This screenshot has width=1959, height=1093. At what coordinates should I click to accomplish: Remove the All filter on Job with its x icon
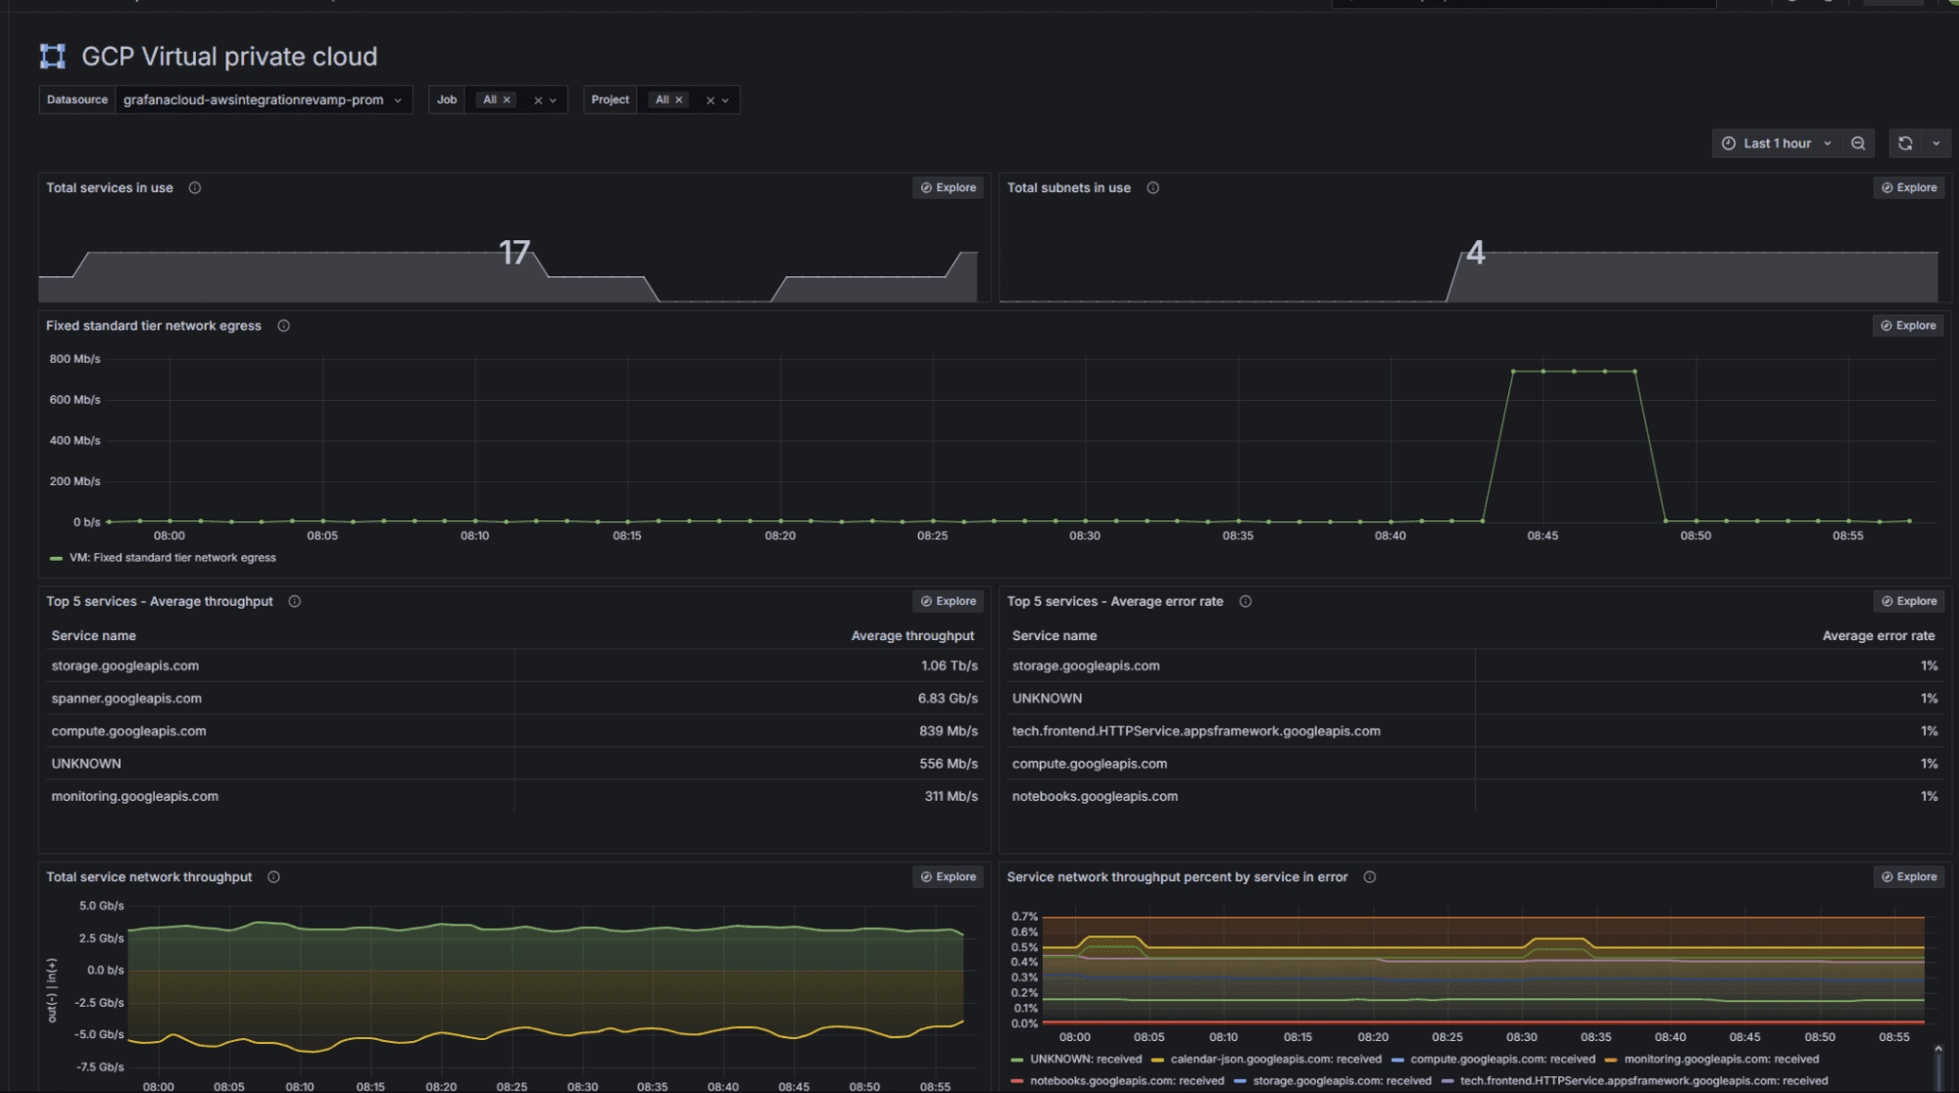coord(507,99)
